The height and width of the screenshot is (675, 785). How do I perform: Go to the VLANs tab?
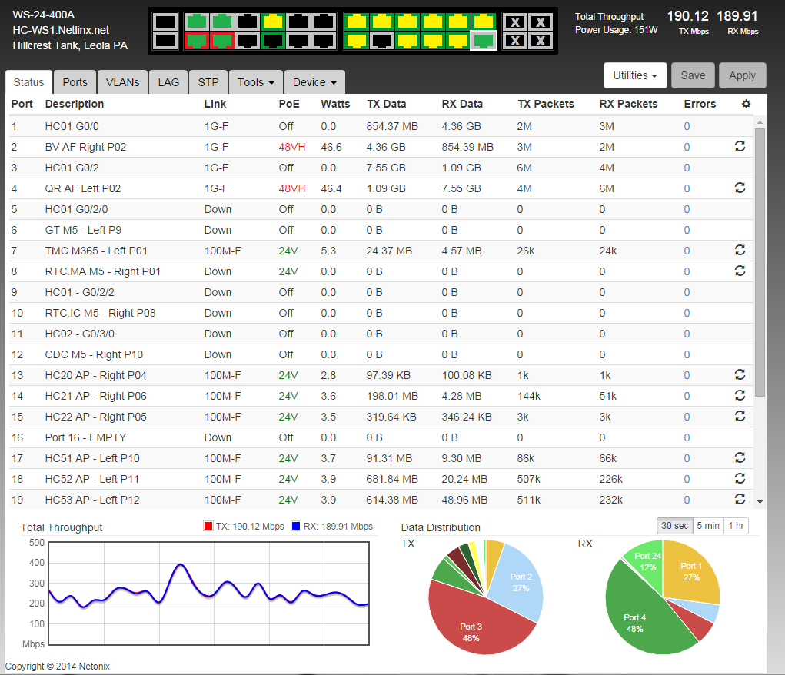pos(123,82)
